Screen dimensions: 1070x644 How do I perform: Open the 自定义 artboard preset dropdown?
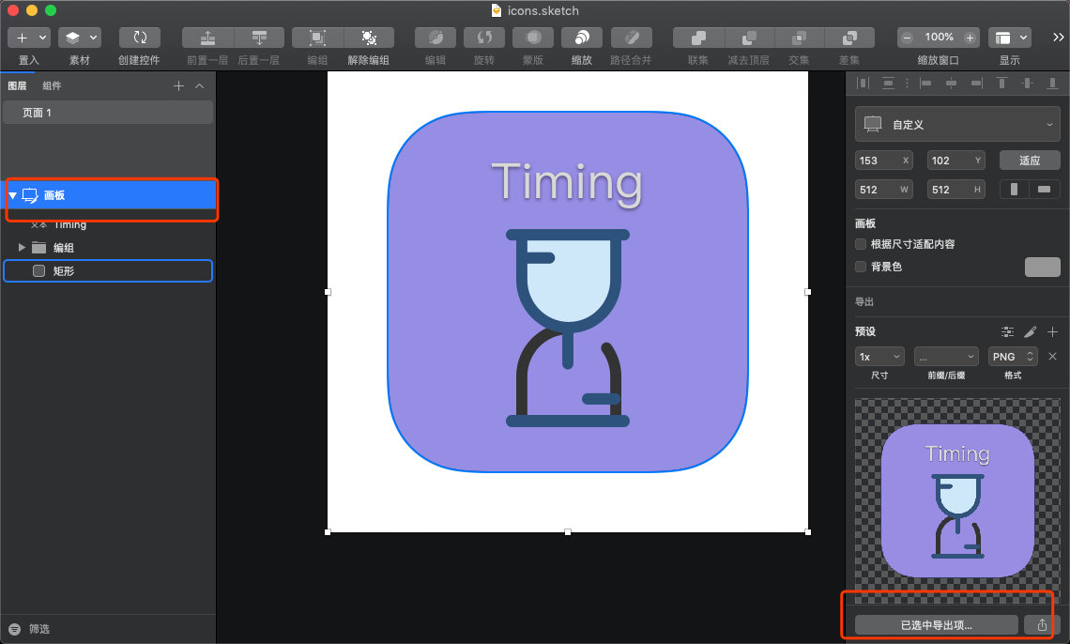click(957, 124)
